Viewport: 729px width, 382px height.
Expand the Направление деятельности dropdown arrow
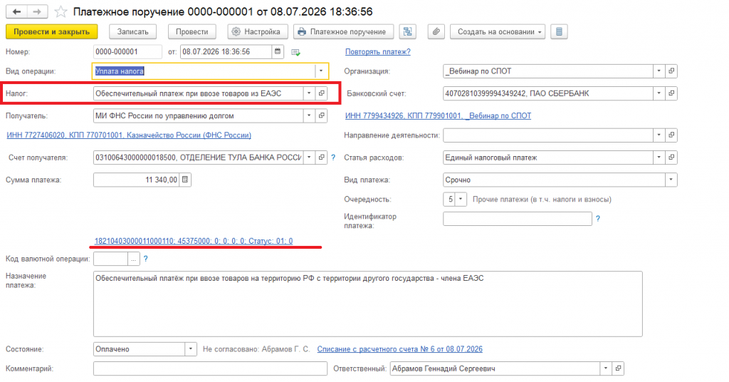(x=659, y=135)
